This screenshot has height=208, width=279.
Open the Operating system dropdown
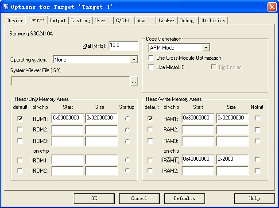[134, 60]
